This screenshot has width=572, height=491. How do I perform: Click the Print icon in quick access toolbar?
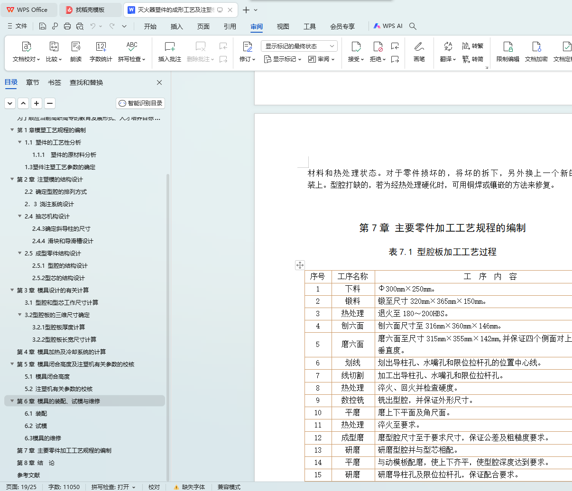click(67, 26)
